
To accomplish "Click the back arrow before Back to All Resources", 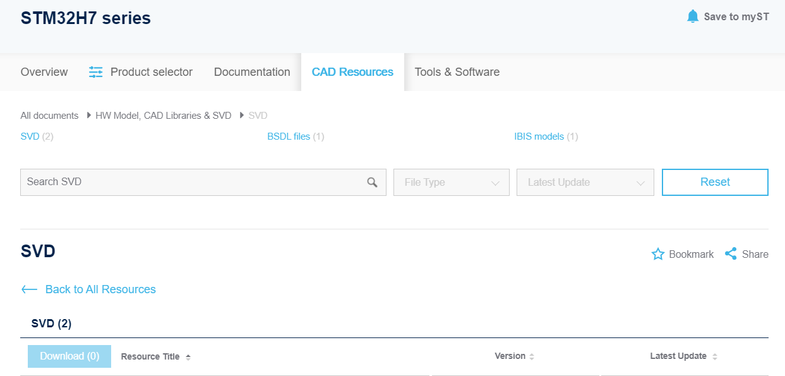I will coord(29,289).
